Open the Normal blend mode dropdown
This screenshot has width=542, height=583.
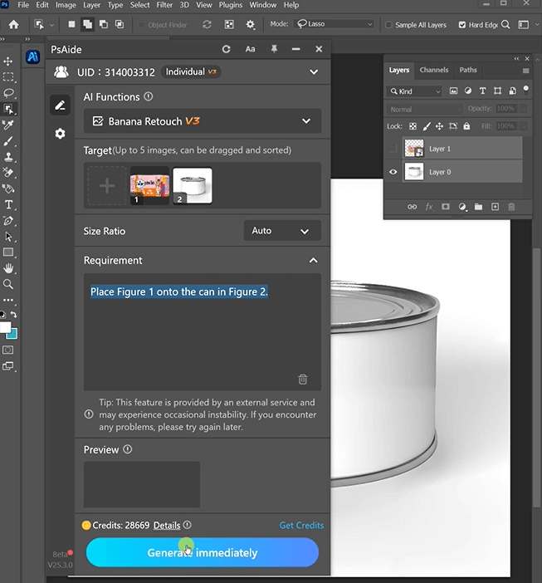[x=424, y=110]
